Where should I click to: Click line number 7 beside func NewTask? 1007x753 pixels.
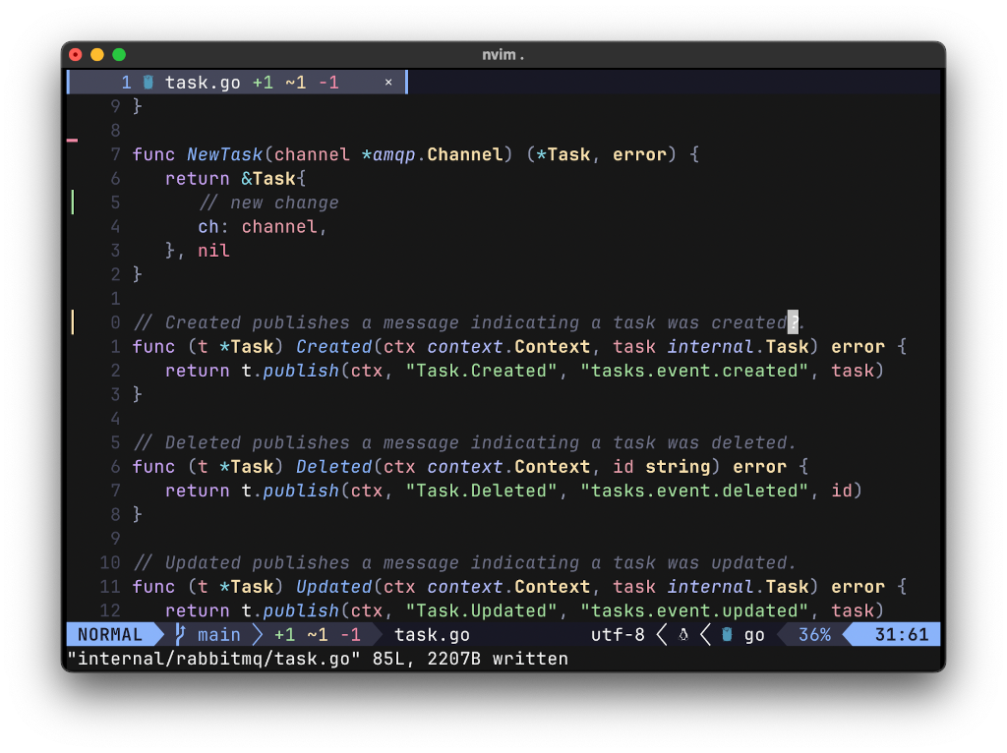pos(115,154)
